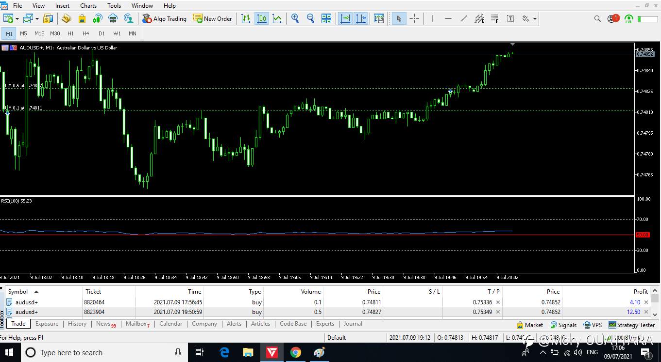The width and height of the screenshot is (661, 362).
Task: Click the red RSI 50 level marker
Action: click(643, 235)
